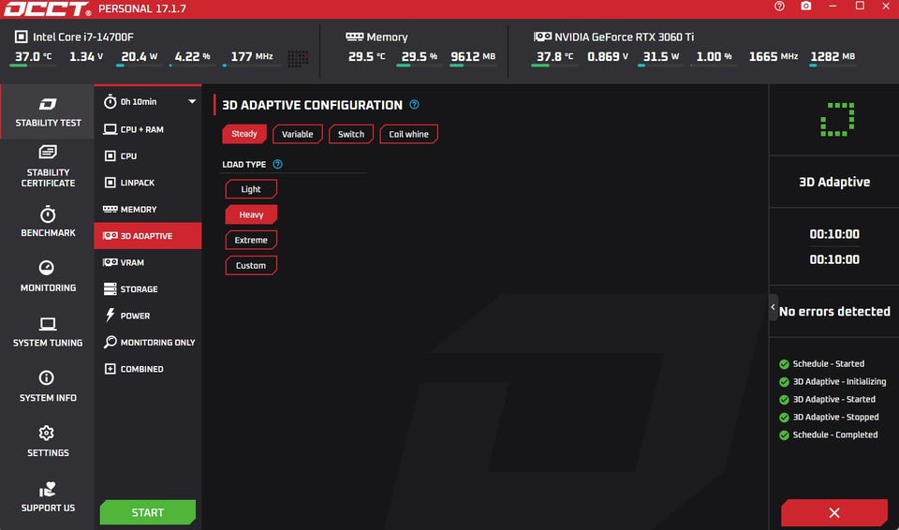The height and width of the screenshot is (530, 899).
Task: Set load type to Light
Action: pos(251,189)
